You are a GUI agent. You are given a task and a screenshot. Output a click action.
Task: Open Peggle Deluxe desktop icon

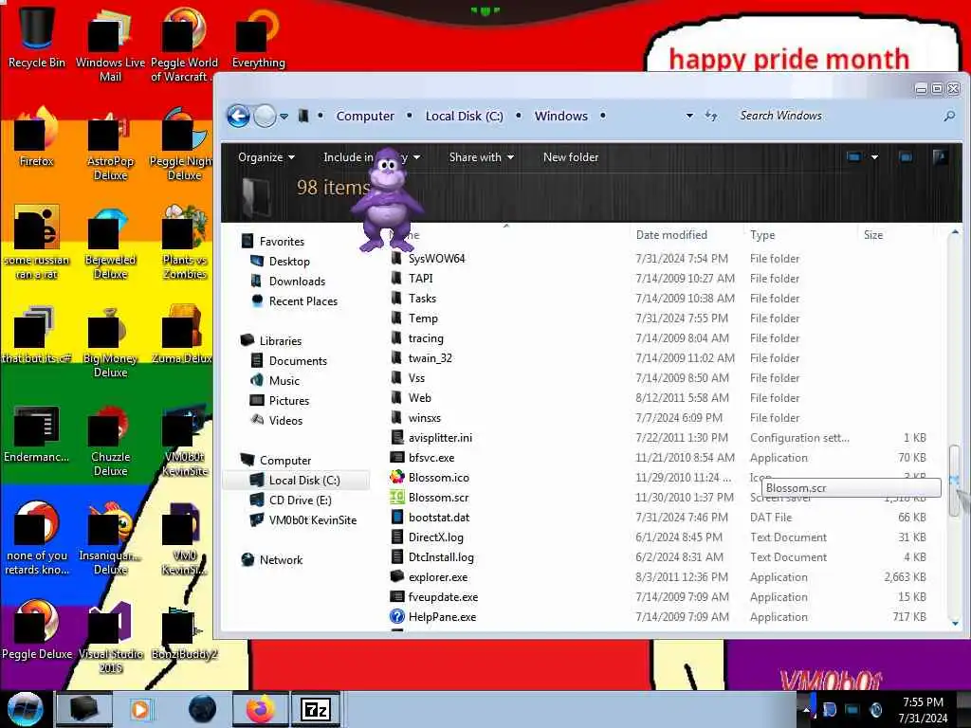tap(37, 630)
